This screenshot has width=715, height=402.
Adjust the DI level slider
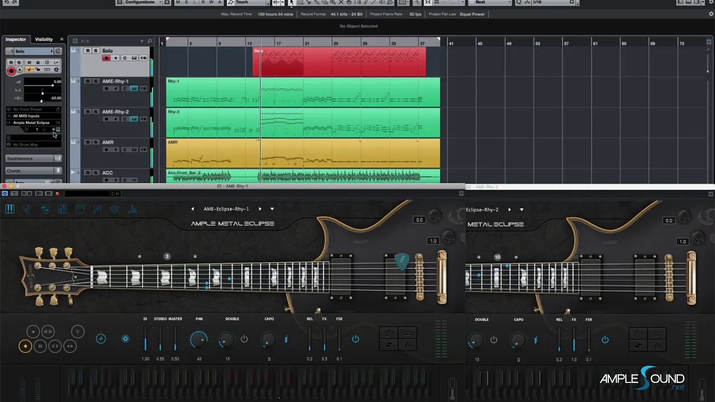click(145, 339)
